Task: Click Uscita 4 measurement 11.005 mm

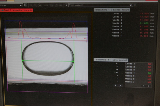Action: (x=147, y=23)
